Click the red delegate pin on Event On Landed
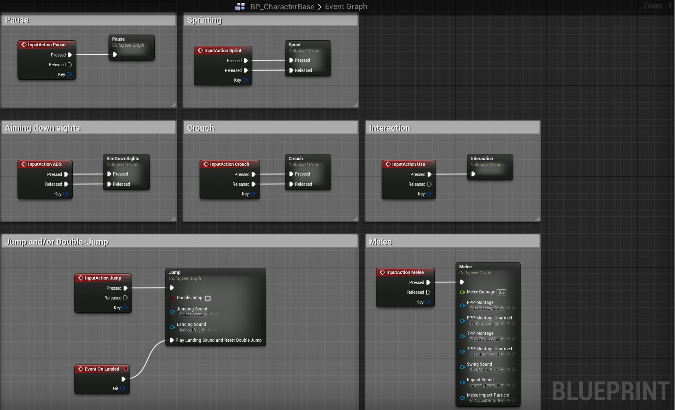This screenshot has width=675, height=410. pyautogui.click(x=126, y=369)
